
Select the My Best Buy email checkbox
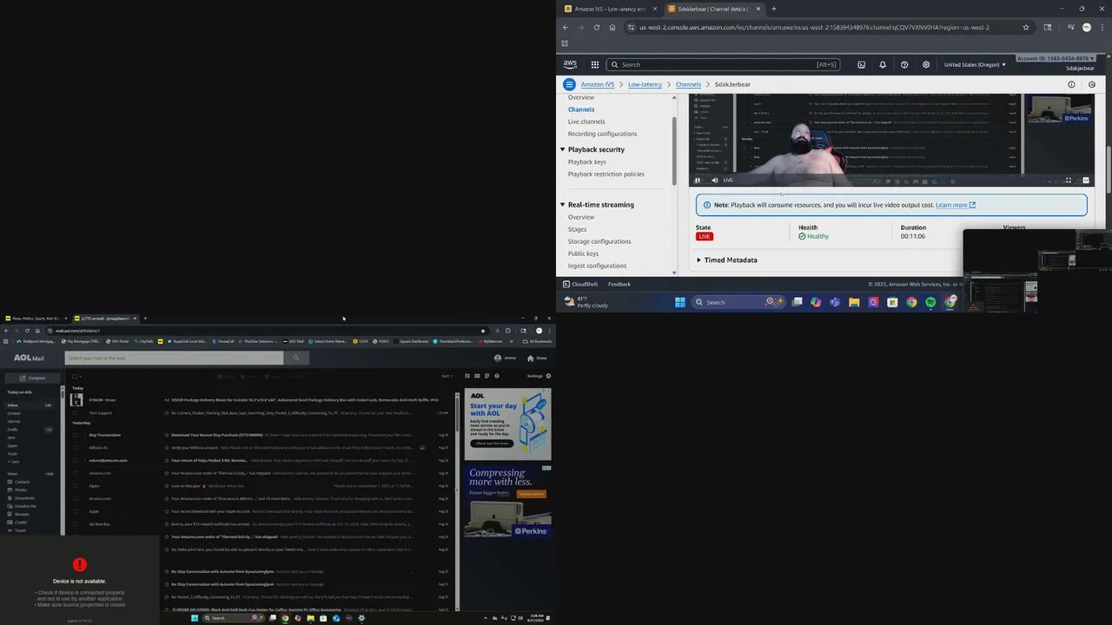(76, 524)
